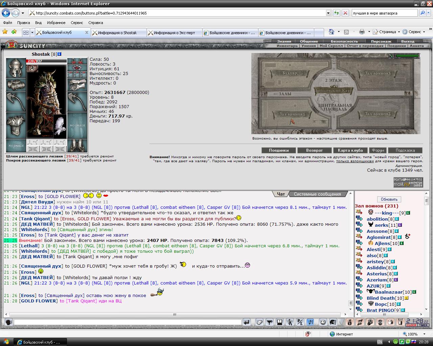This screenshot has height=346, width=433.
Task: Close the Бойцовский клуб browser tab
Action: [87, 32]
